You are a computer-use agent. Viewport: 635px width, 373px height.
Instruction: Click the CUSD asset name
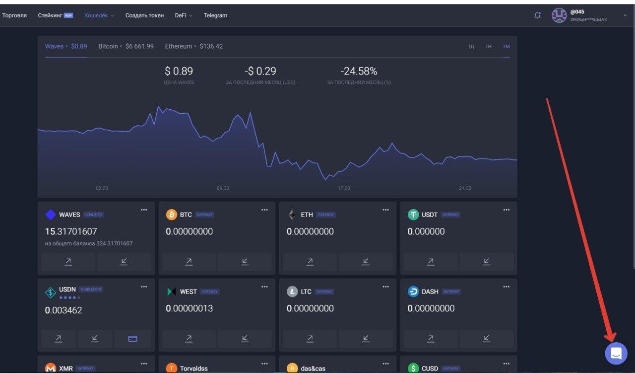point(430,369)
